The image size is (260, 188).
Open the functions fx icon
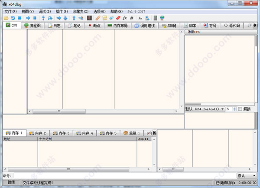[125, 18]
